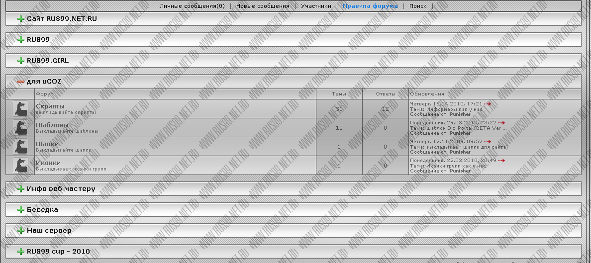
Task: Click the Шаблоны forum status icon
Action: [x=20, y=127]
